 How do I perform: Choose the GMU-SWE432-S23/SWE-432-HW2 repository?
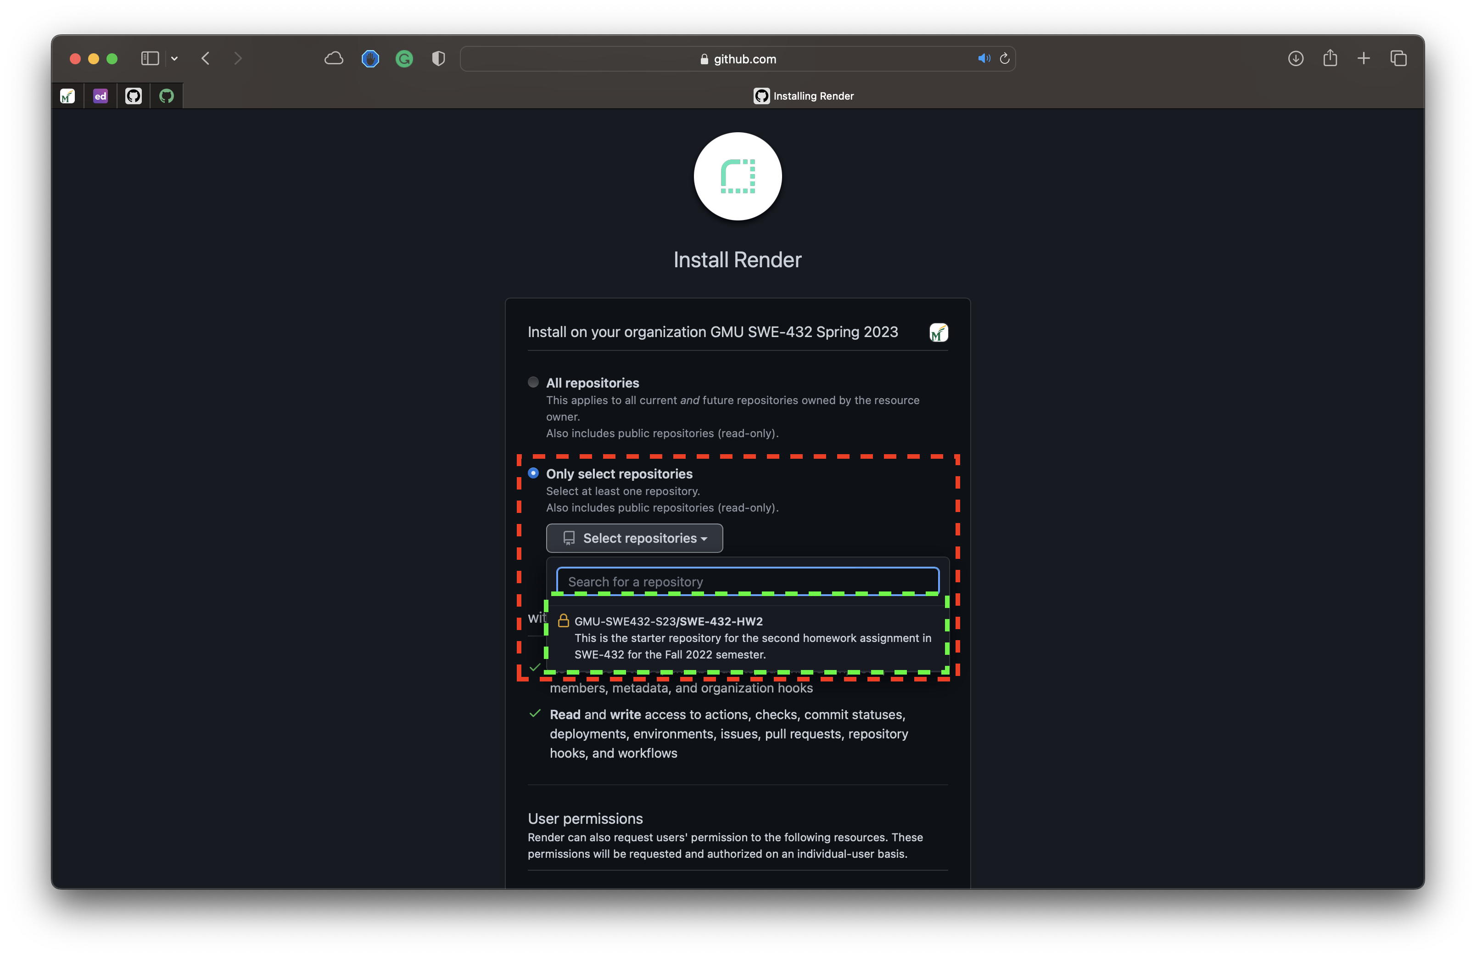click(x=748, y=638)
